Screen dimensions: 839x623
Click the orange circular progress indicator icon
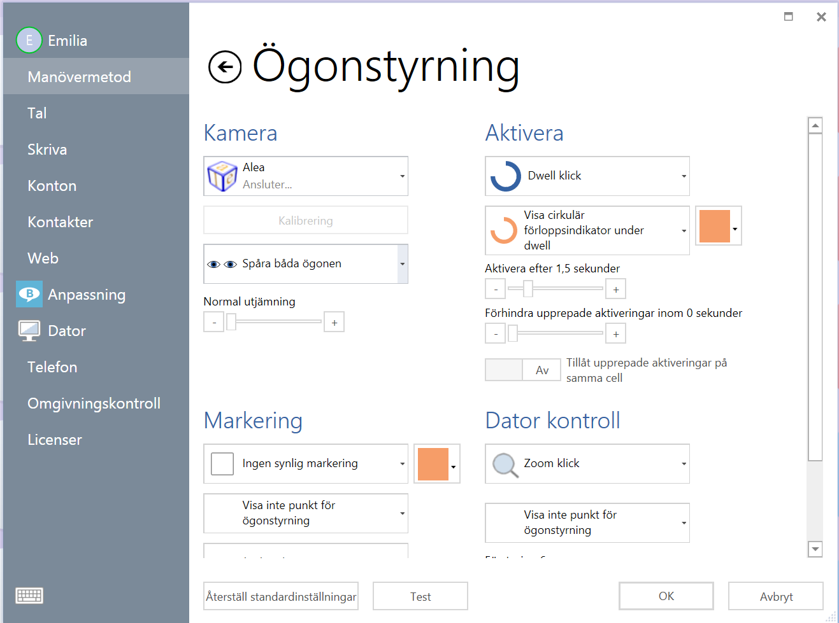coord(504,230)
